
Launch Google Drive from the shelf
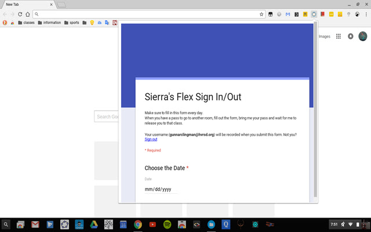(94, 224)
